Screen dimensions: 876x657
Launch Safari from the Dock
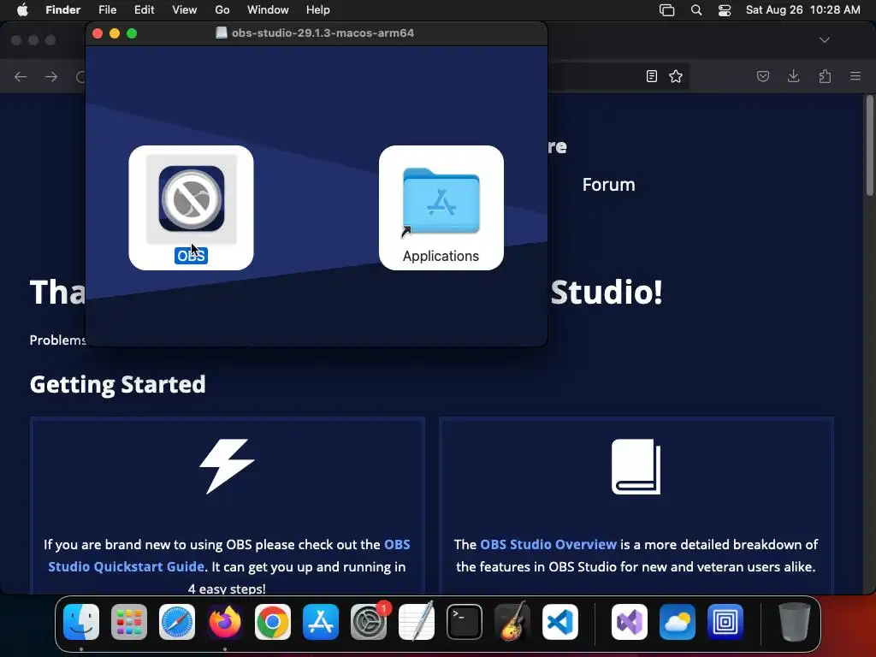pyautogui.click(x=177, y=622)
